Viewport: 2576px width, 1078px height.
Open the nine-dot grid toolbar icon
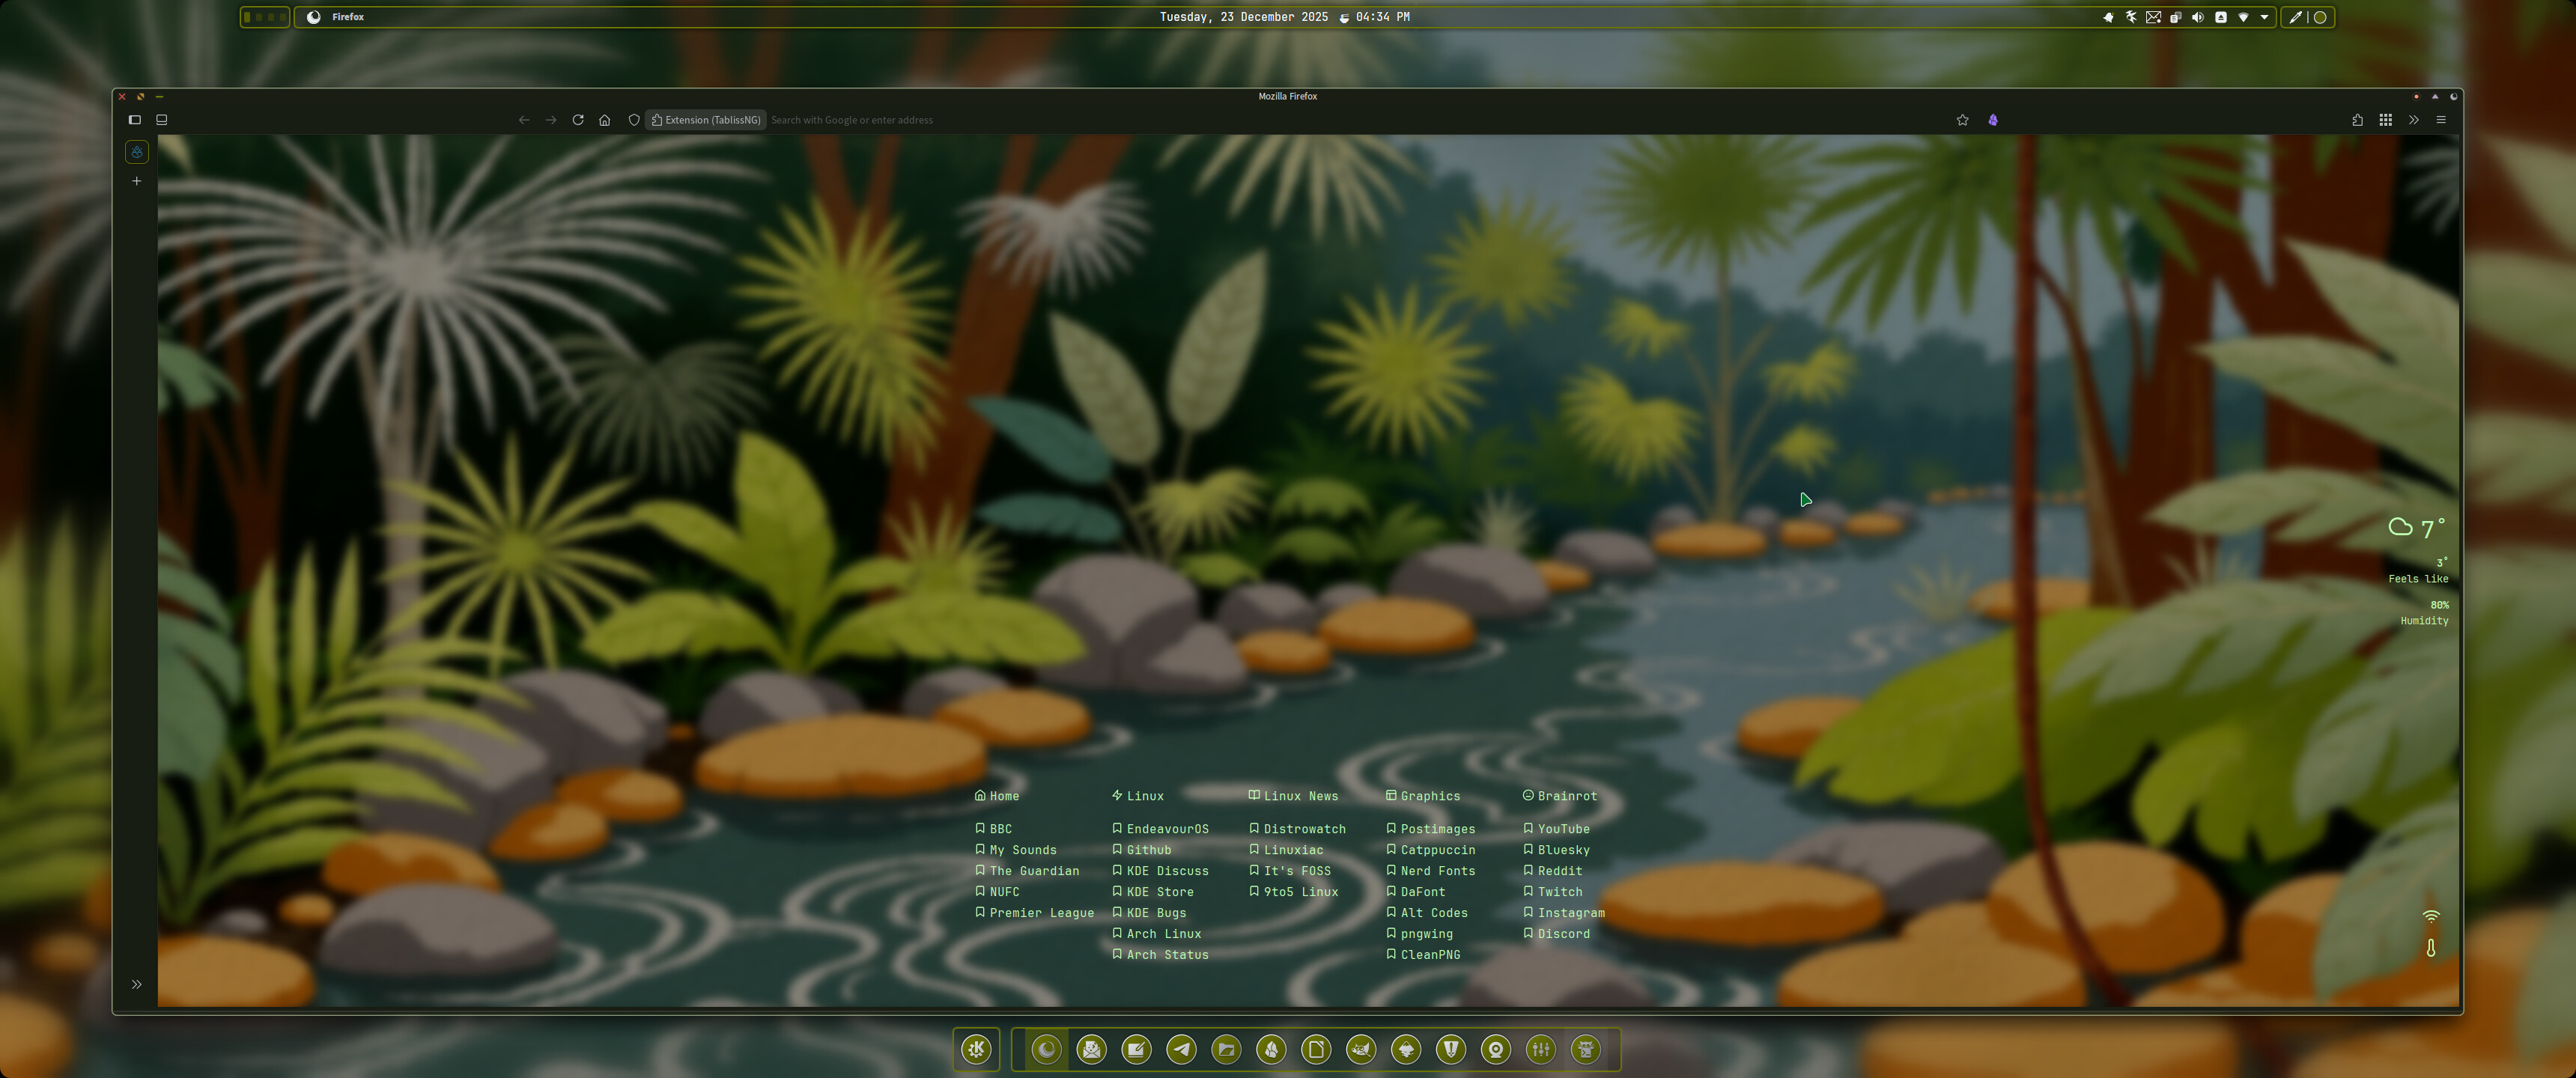(2386, 120)
